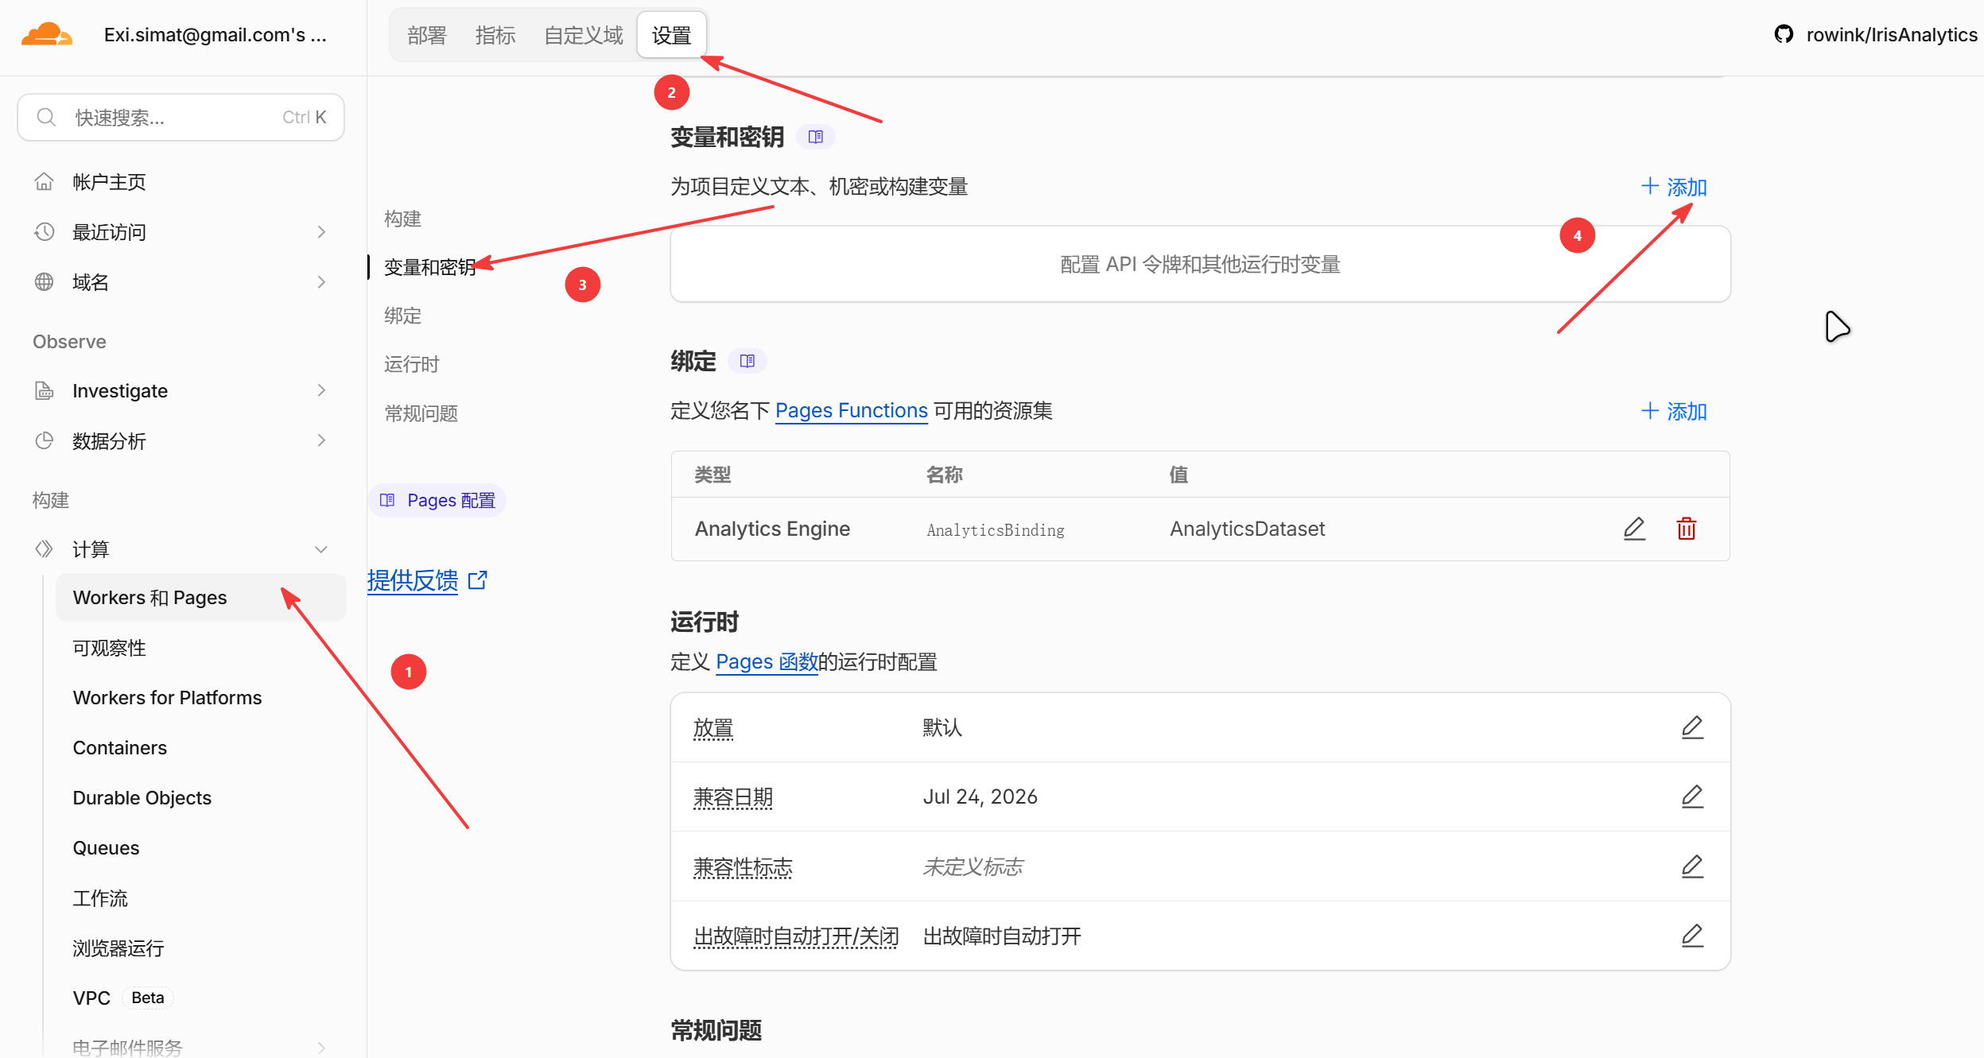Open 可观察性 in sidebar
1984x1058 pixels.
110,648
